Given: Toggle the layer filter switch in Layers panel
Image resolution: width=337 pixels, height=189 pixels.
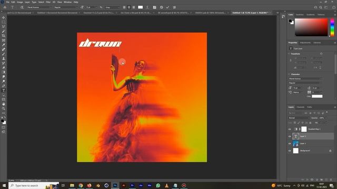Looking at the screenshot, I should [x=327, y=112].
